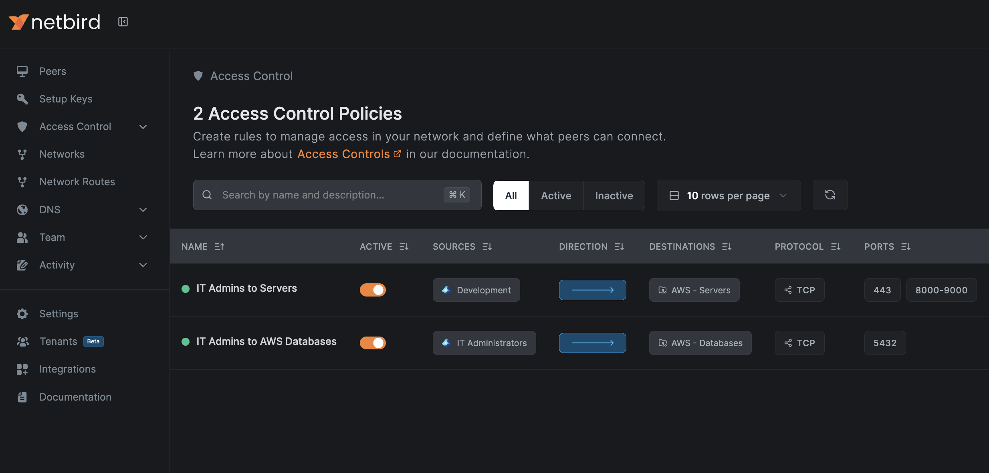
Task: Click the Integrations grid icon
Action: coord(22,369)
